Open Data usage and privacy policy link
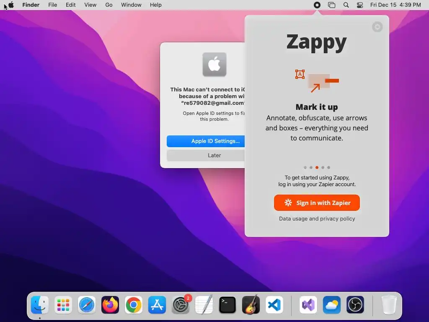This screenshot has width=429, height=322. tap(317, 219)
